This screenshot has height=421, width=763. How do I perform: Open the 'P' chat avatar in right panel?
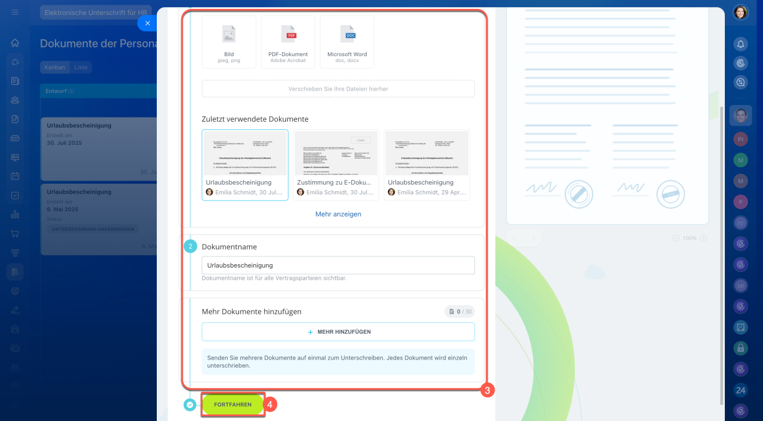coord(740,202)
